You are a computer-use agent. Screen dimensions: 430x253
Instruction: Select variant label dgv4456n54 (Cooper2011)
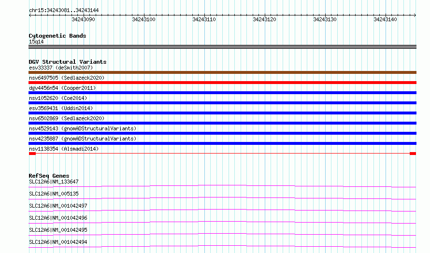click(62, 88)
